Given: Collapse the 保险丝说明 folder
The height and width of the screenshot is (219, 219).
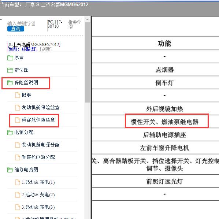Looking at the screenshot, I should [26, 82].
